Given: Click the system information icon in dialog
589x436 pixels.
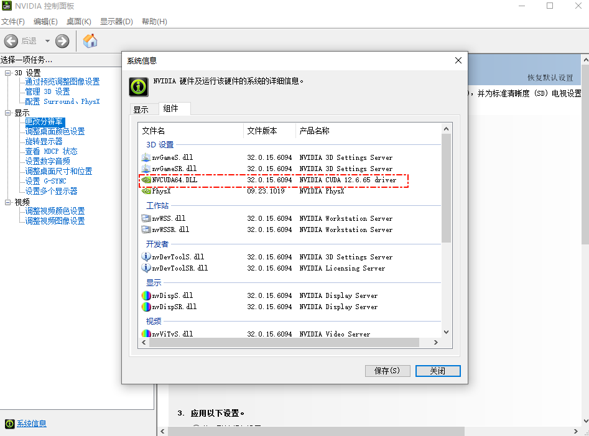Looking at the screenshot, I should (139, 86).
